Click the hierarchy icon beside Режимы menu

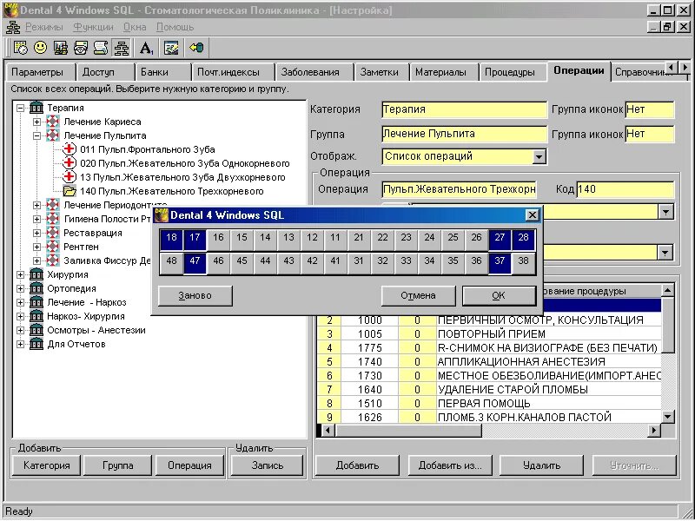[13, 27]
